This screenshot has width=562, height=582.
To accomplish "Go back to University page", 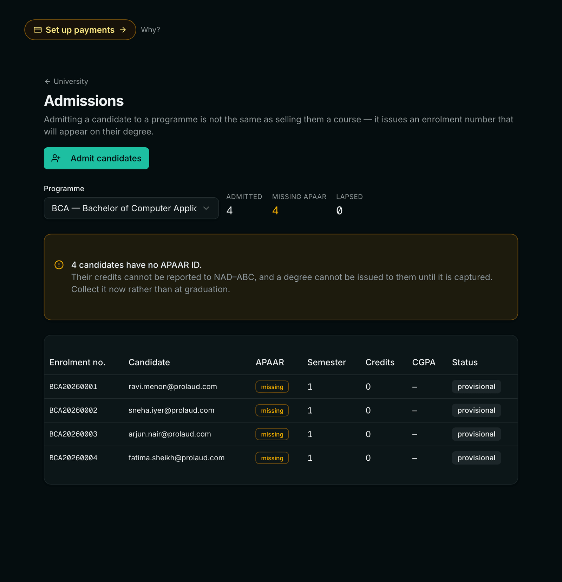I will [66, 82].
